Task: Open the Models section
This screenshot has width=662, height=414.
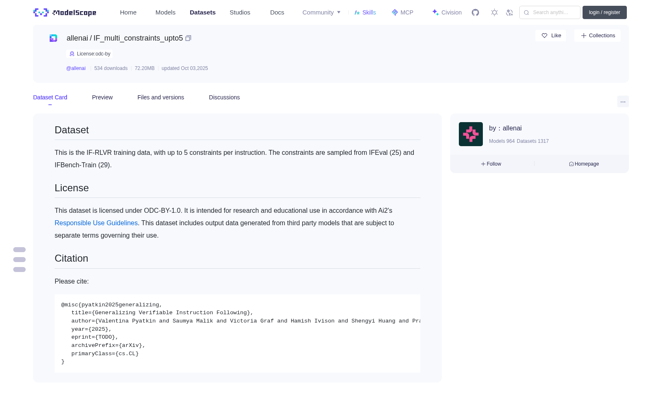Action: click(165, 12)
